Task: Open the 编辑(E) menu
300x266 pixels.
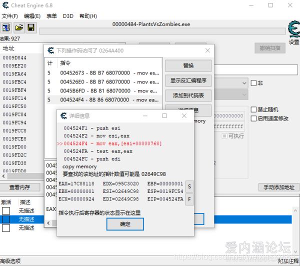Action: 32,16
